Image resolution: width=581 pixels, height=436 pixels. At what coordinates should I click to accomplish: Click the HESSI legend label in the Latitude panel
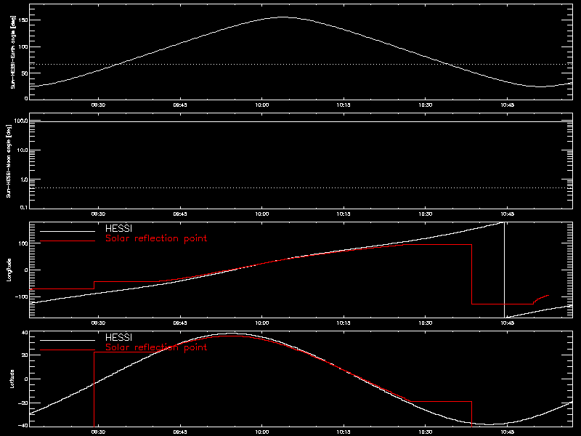coord(118,337)
